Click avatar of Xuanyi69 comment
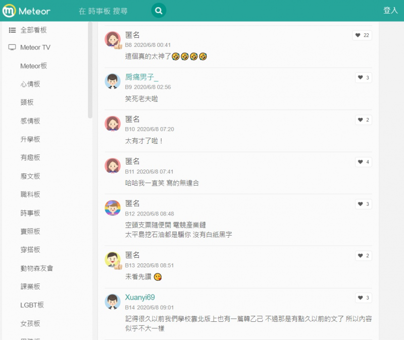 click(x=113, y=302)
